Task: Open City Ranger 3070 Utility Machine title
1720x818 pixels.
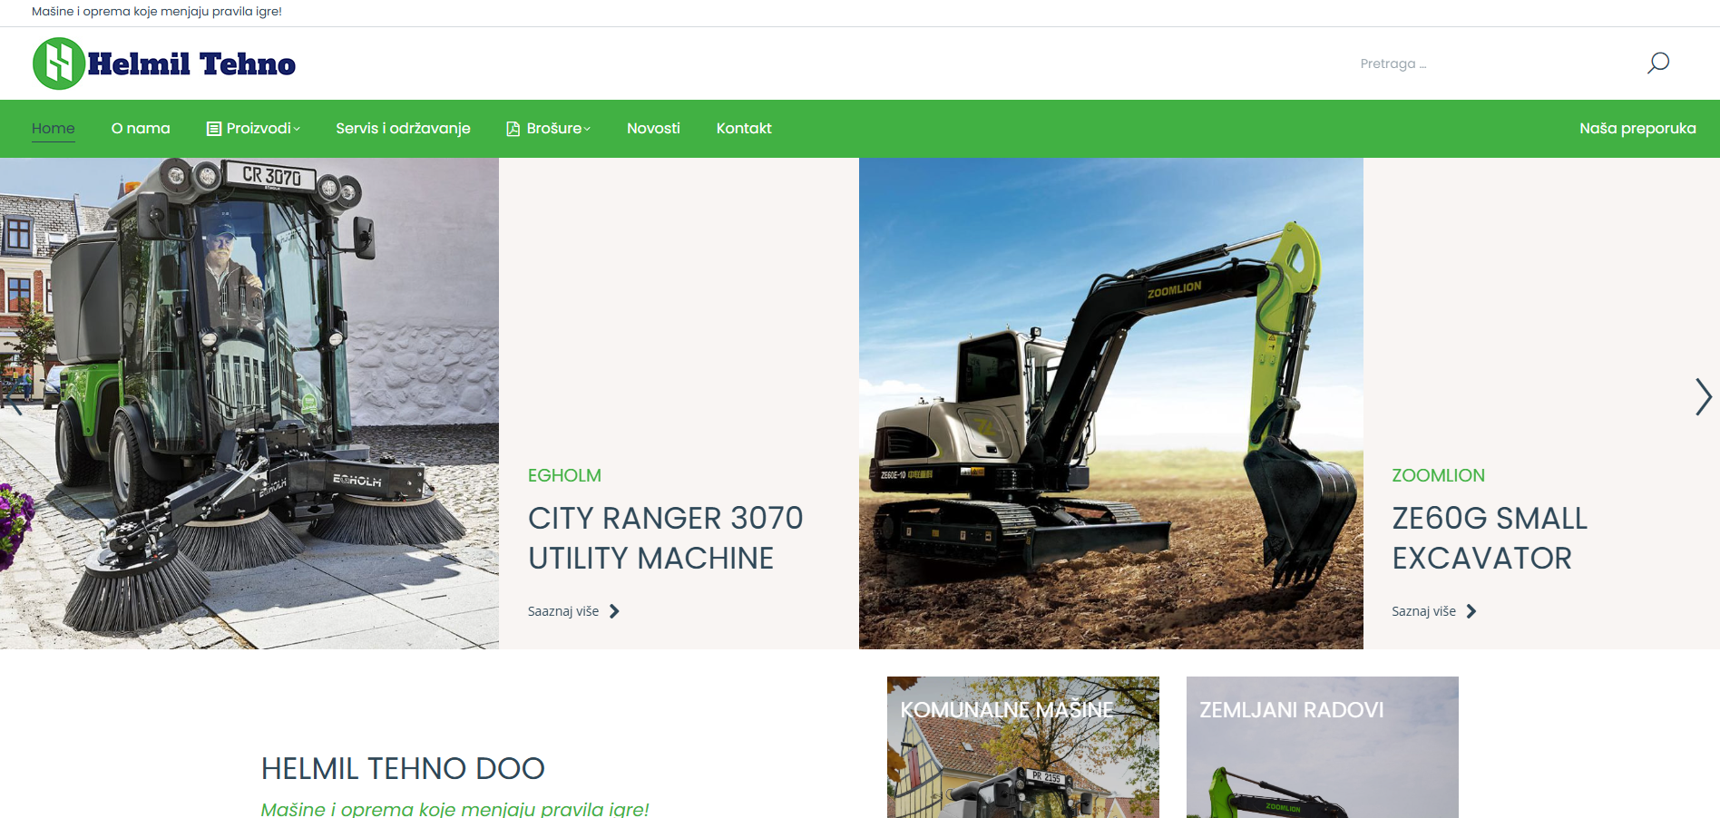Action: click(x=665, y=538)
